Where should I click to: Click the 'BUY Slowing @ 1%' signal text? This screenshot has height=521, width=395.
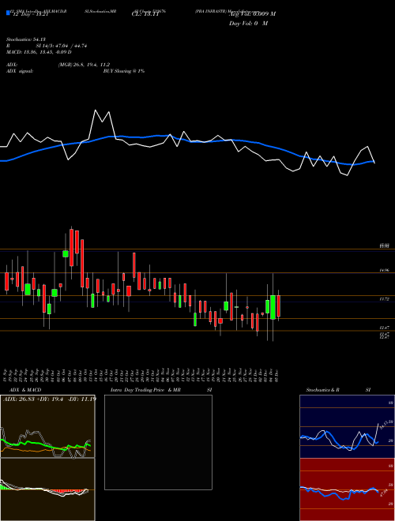point(124,71)
